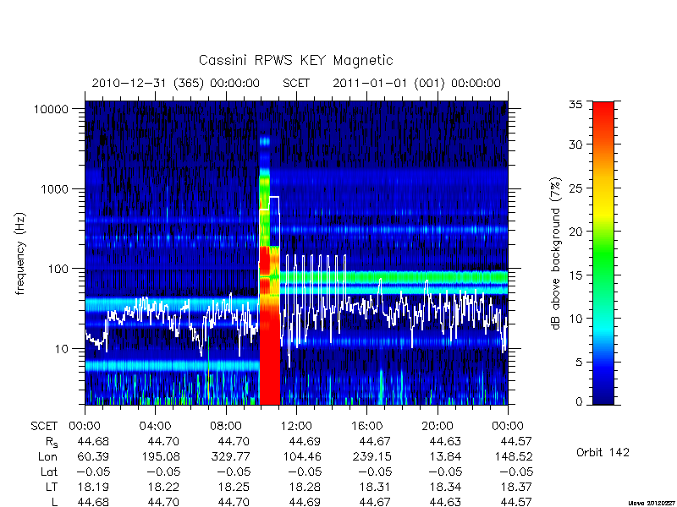The height and width of the screenshot is (507, 677).
Task: Select the start date 2010-12-31 (365) 00:00:00
Action: click(x=175, y=83)
